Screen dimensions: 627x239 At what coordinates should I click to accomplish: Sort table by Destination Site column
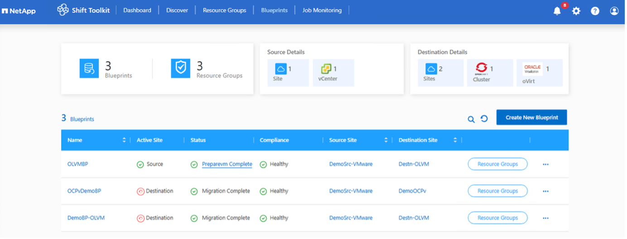[455, 140]
